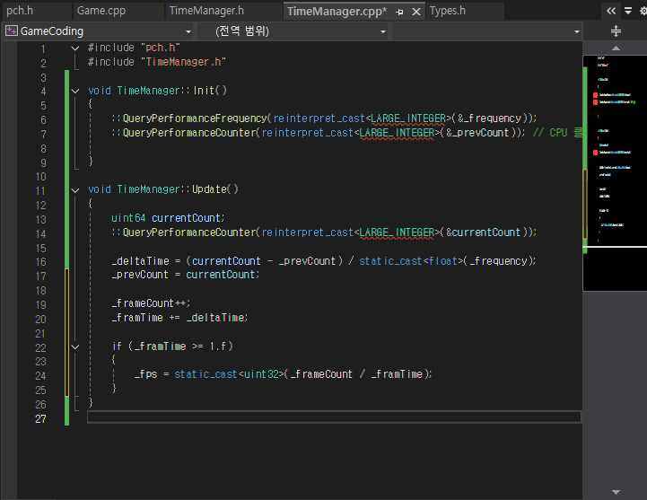Screen dimensions: 647x500
Task: Open the active files dropdown list
Action: [628, 11]
